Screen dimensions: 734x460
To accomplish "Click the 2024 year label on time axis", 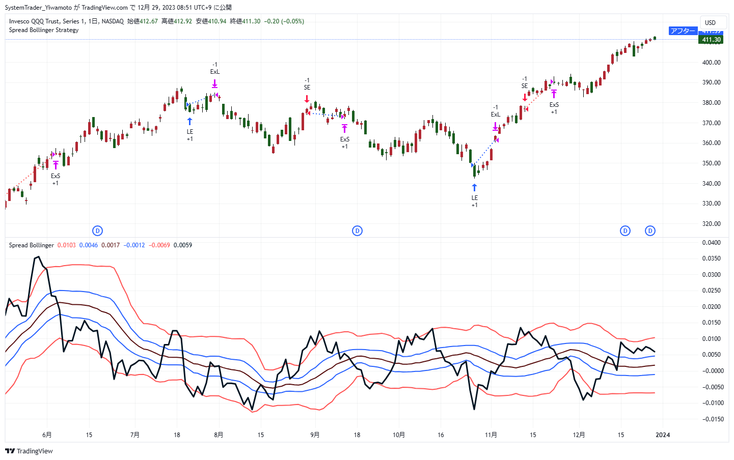I will (663, 435).
